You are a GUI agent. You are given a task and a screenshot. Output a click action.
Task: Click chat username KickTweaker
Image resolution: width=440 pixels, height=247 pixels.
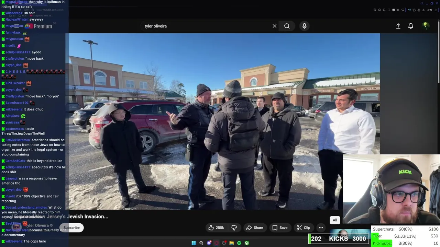click(15, 83)
